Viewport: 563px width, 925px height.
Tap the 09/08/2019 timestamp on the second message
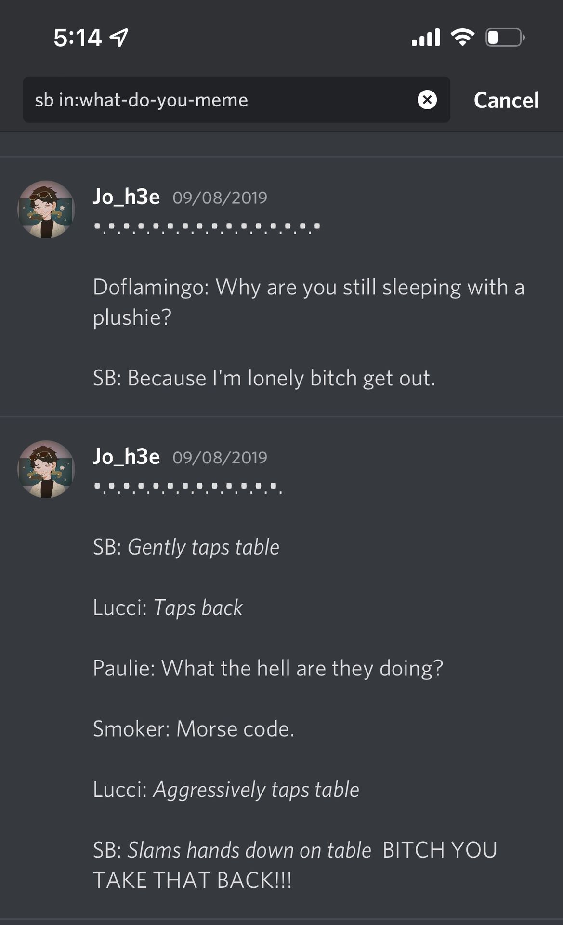point(220,457)
